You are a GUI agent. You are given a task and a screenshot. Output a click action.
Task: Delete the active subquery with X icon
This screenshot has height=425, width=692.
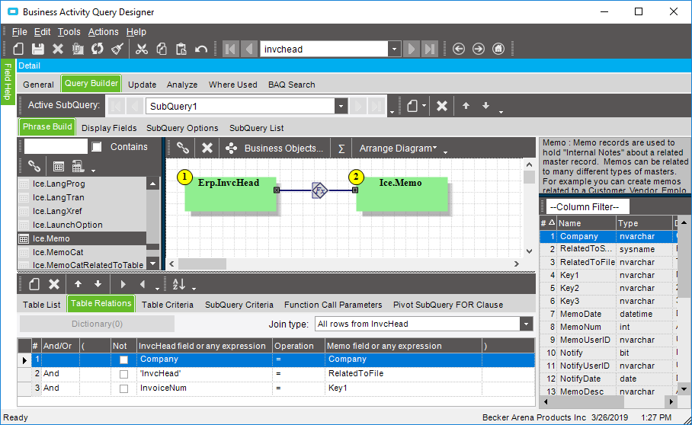tap(442, 106)
